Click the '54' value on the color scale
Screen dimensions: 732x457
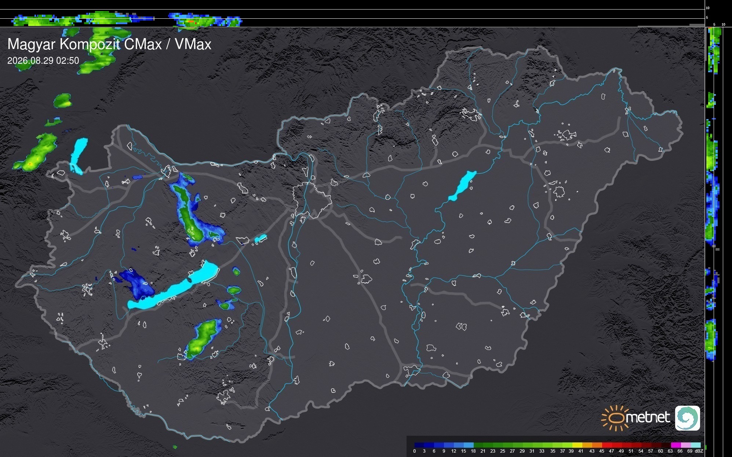[641, 451]
